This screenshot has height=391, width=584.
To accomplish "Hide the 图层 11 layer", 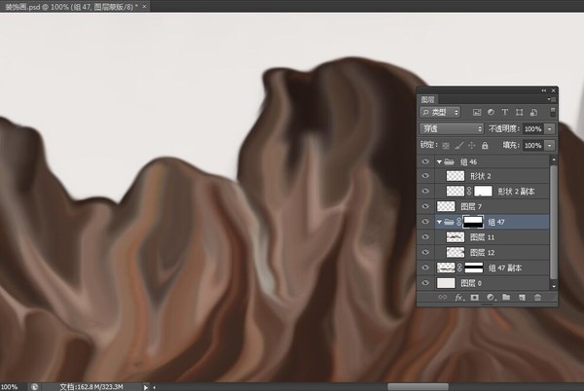I will pyautogui.click(x=425, y=237).
